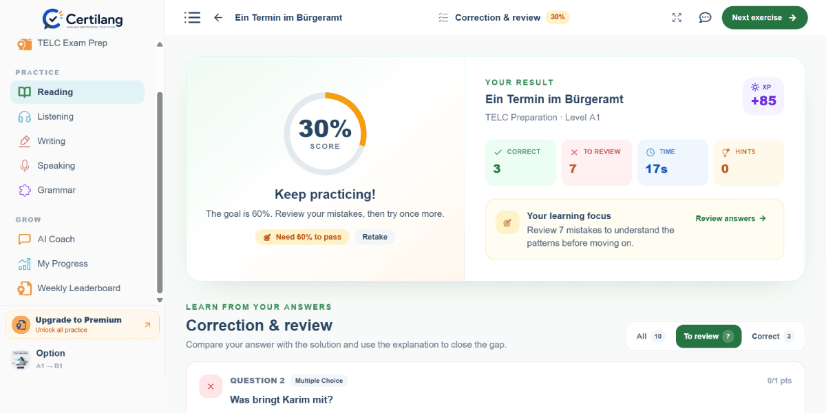This screenshot has height=413, width=826.
Task: Click the Retake button
Action: 374,237
